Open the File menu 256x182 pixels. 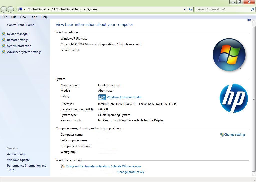5,17
